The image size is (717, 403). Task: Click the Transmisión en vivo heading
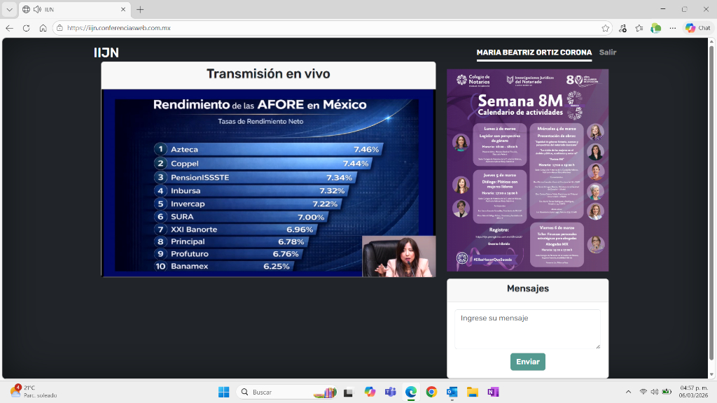[x=268, y=74]
